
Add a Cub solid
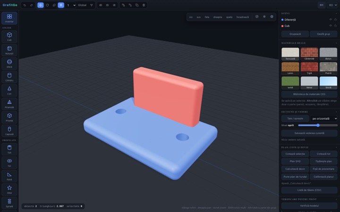pos(9,37)
